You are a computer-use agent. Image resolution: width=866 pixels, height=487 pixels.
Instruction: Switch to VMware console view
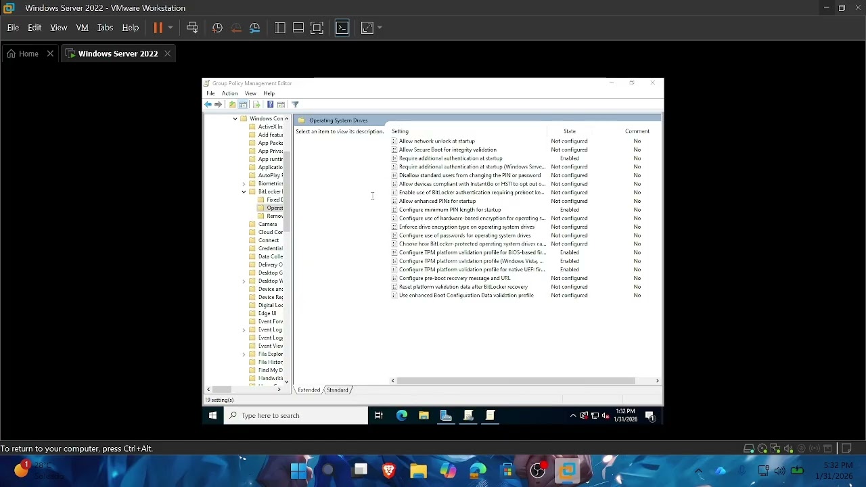tap(342, 28)
